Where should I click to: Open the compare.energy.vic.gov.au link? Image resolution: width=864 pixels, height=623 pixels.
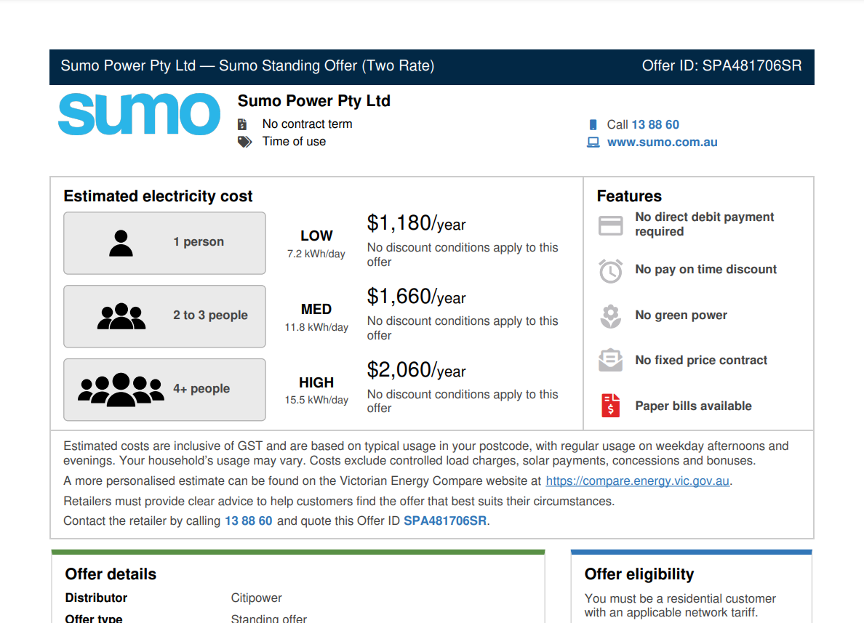tap(638, 481)
